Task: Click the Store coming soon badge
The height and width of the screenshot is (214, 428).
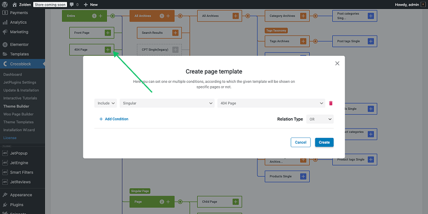Action: pos(50,5)
